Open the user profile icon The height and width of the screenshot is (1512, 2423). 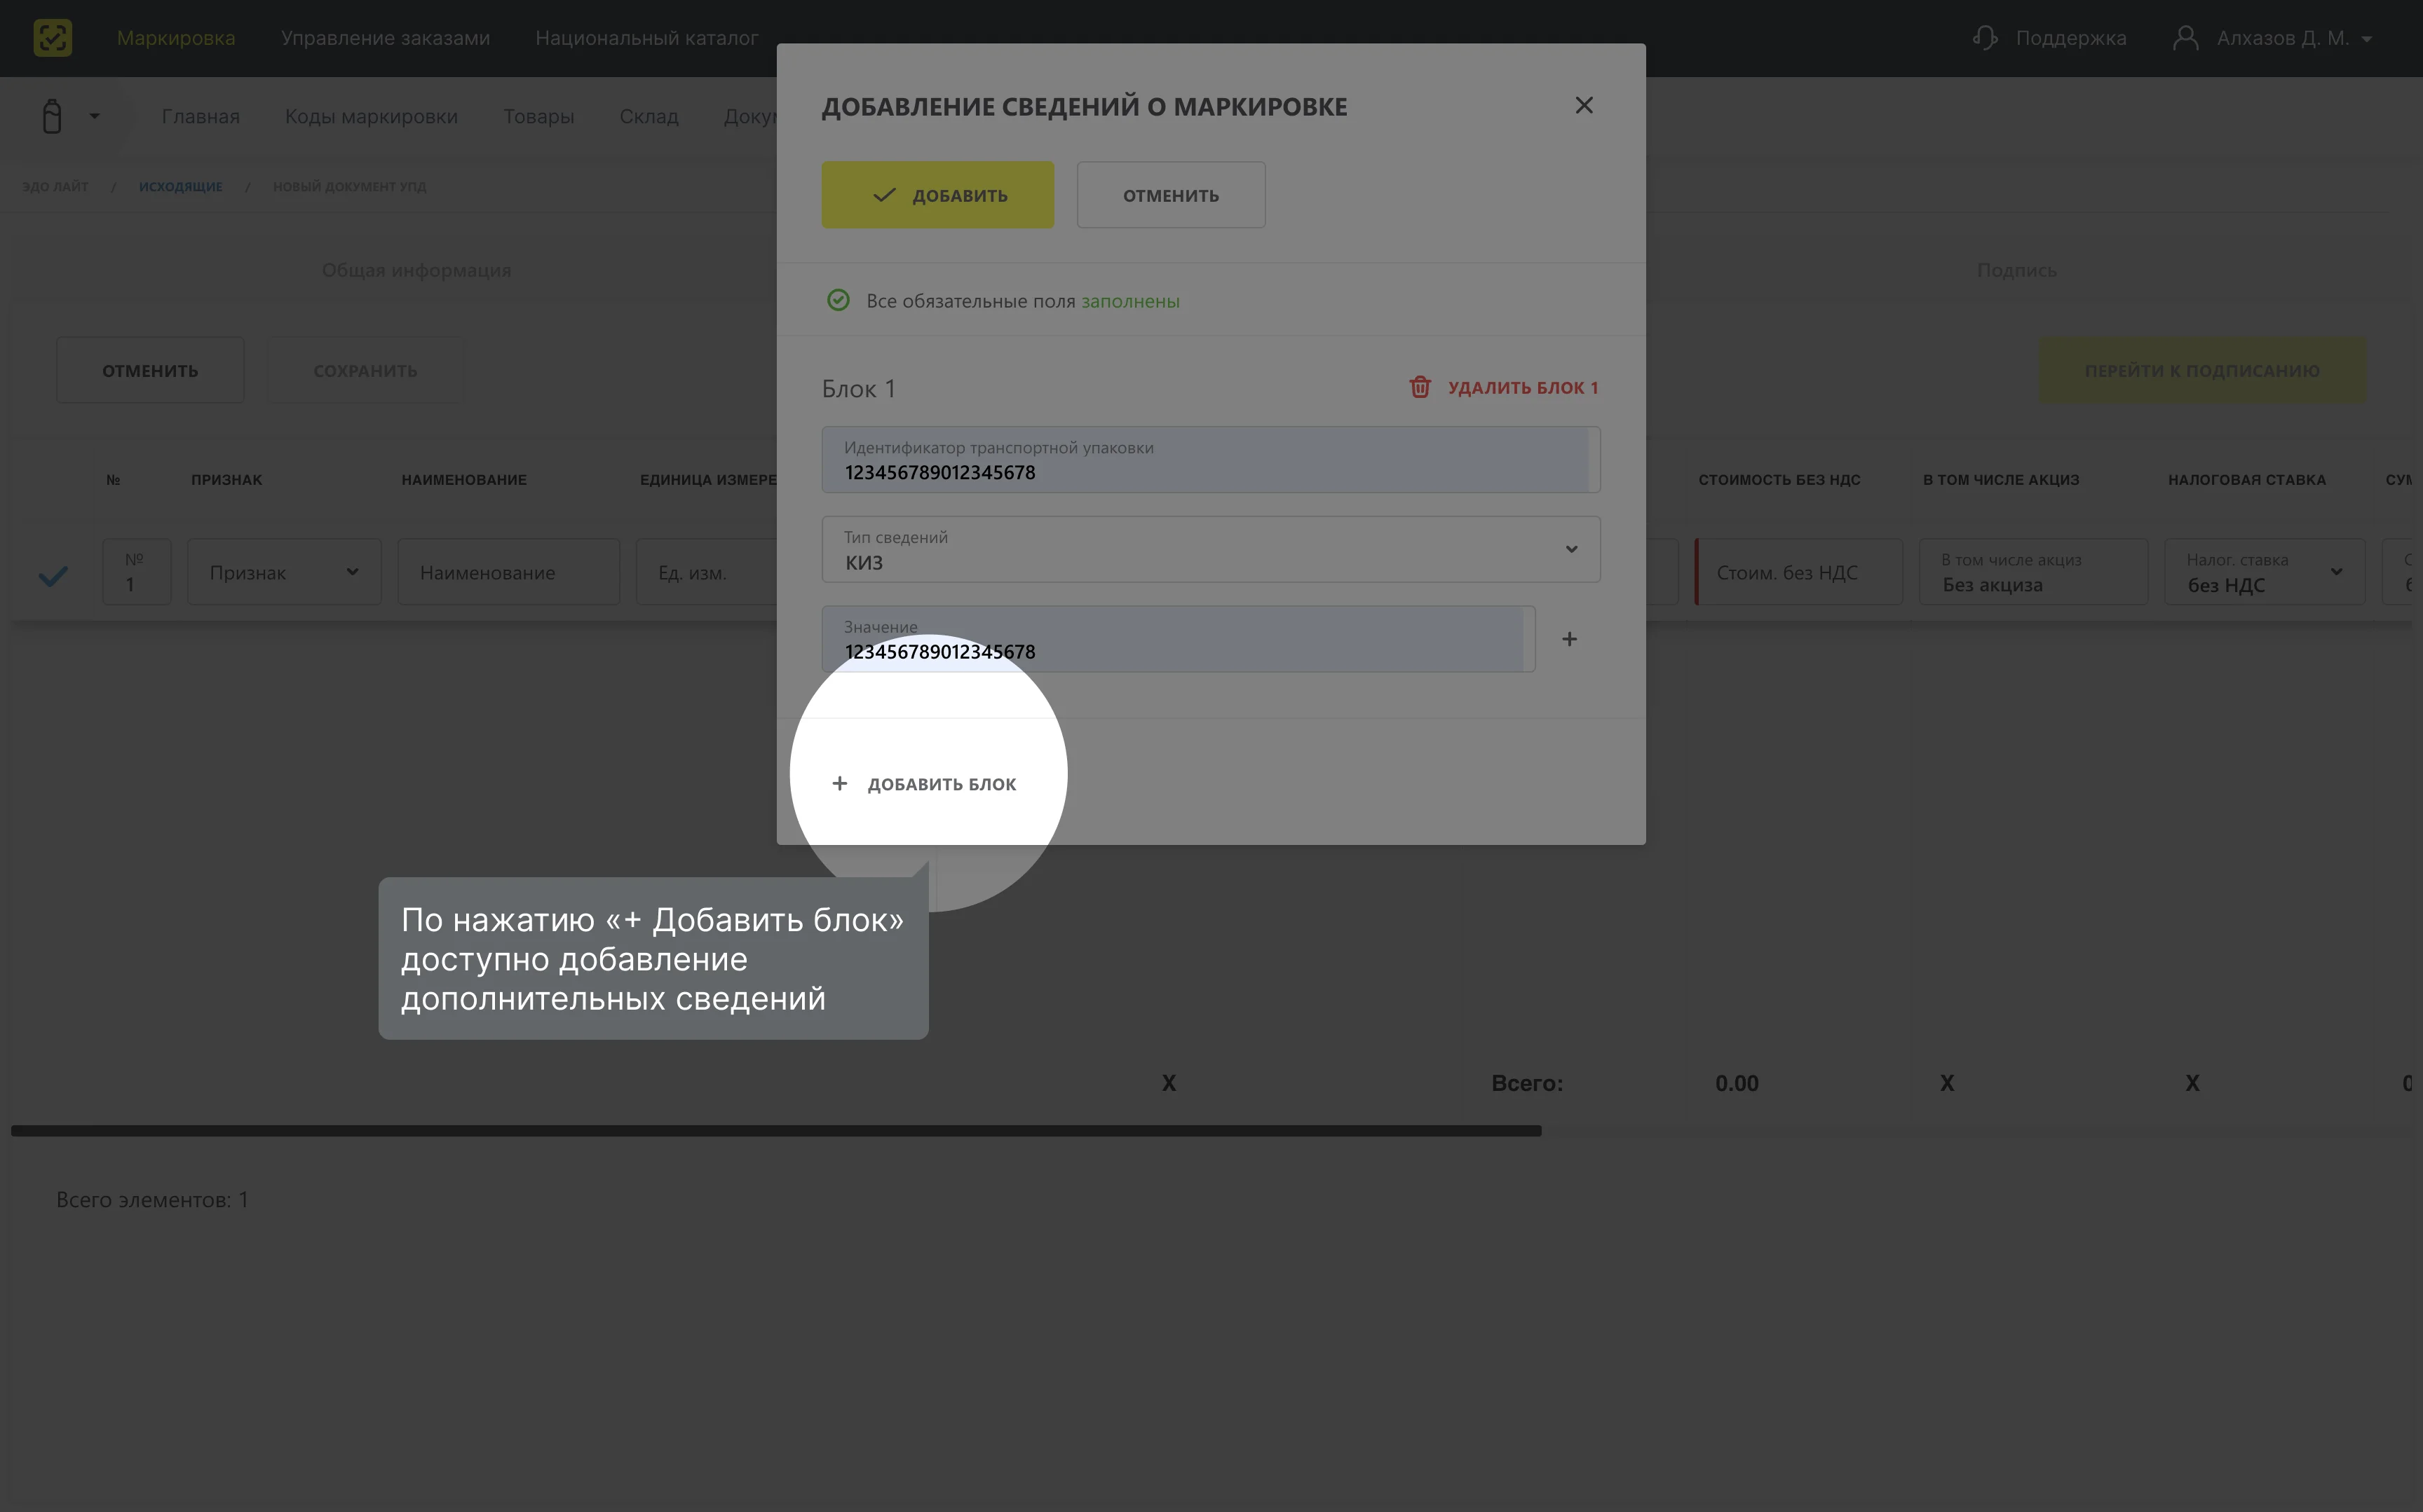pos(2185,38)
